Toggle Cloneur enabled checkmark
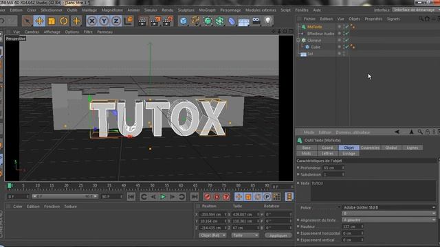The image size is (440, 247). click(x=346, y=40)
